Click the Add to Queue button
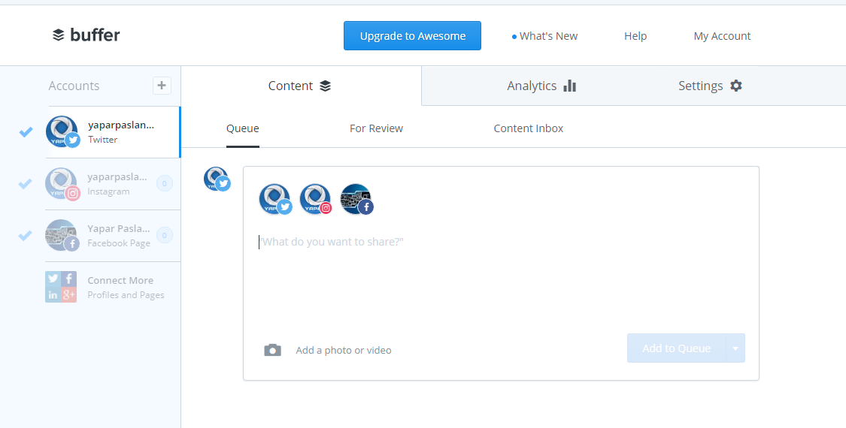This screenshot has height=428, width=846. (676, 348)
